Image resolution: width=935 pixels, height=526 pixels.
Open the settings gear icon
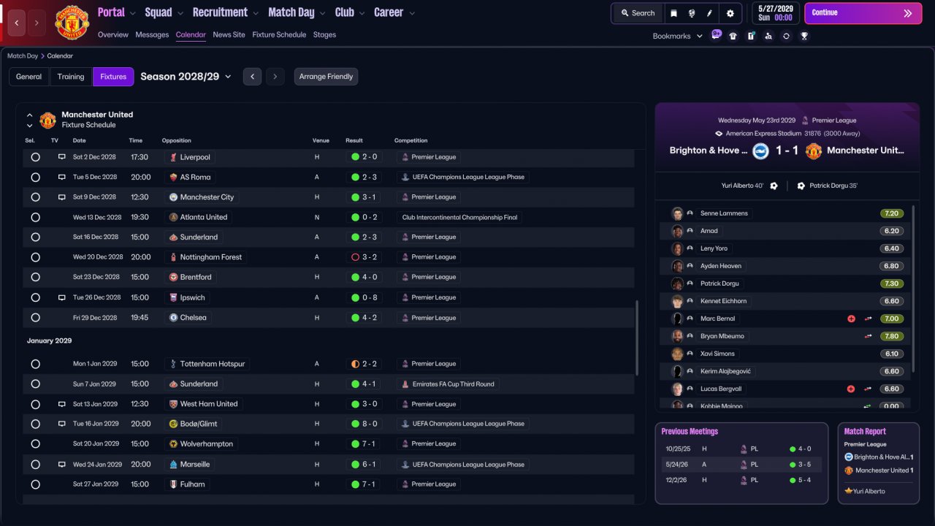tap(730, 13)
